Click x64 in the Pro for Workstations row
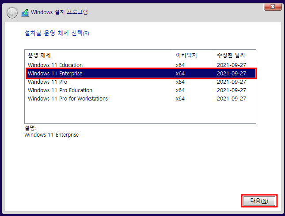 click(x=180, y=99)
